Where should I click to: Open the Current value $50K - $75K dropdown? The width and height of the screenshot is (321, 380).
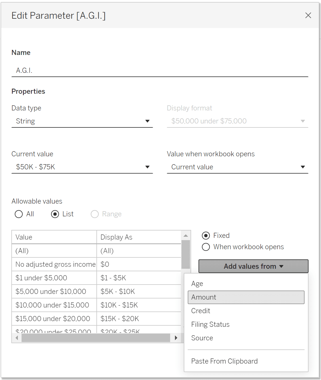tap(82, 167)
